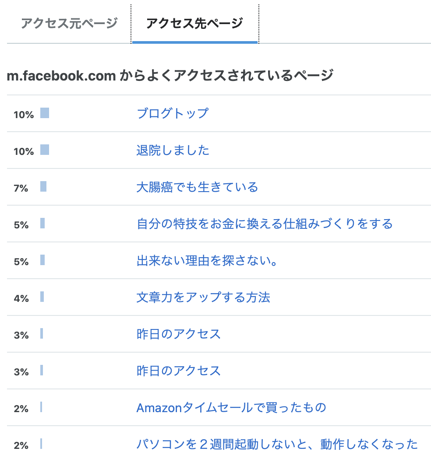Switch to the アクセス元ページ tab
Screen dimensions: 431x462
pos(69,23)
